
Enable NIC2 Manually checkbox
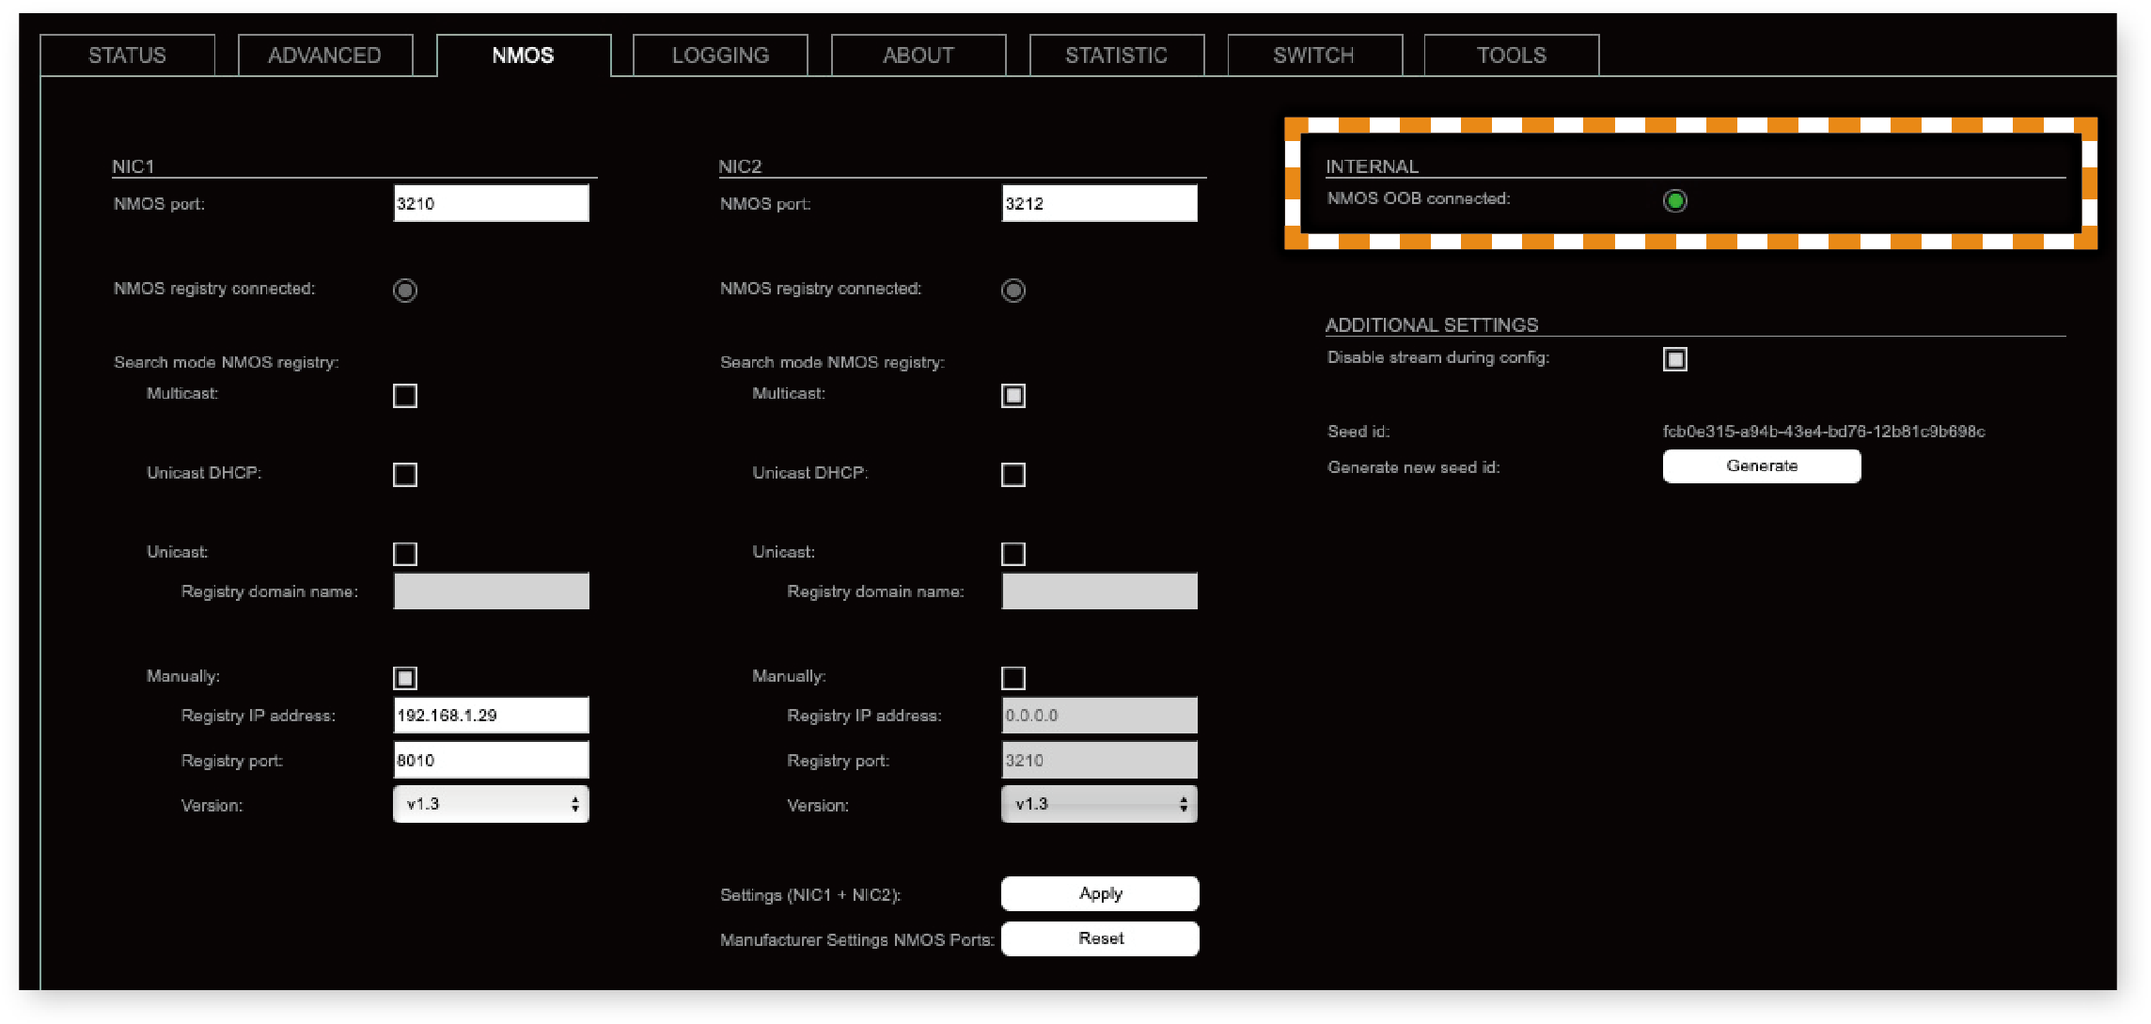pos(1013,678)
